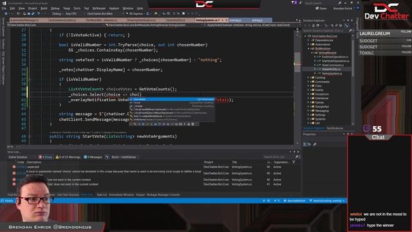
Task: Open the Window menu
Action: point(128,8)
